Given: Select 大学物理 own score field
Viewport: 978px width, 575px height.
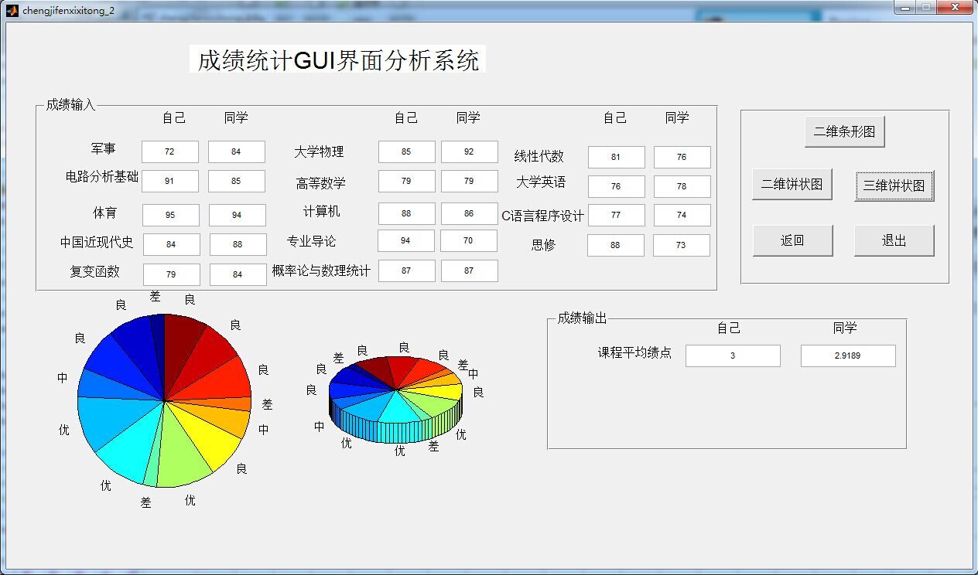Looking at the screenshot, I should [x=407, y=151].
